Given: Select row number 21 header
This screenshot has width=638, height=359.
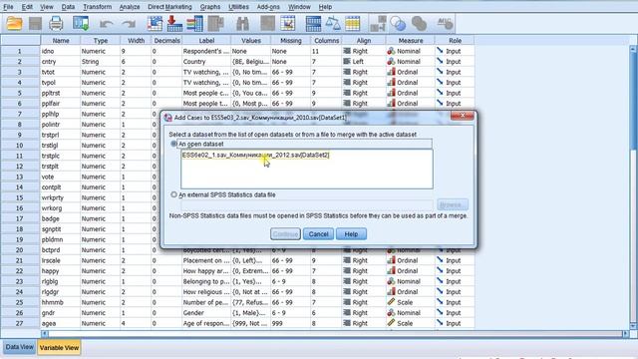Looking at the screenshot, I should (20, 260).
